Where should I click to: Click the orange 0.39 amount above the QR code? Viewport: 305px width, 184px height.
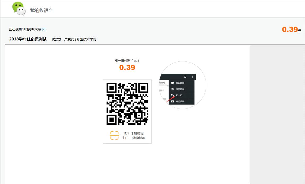point(127,68)
